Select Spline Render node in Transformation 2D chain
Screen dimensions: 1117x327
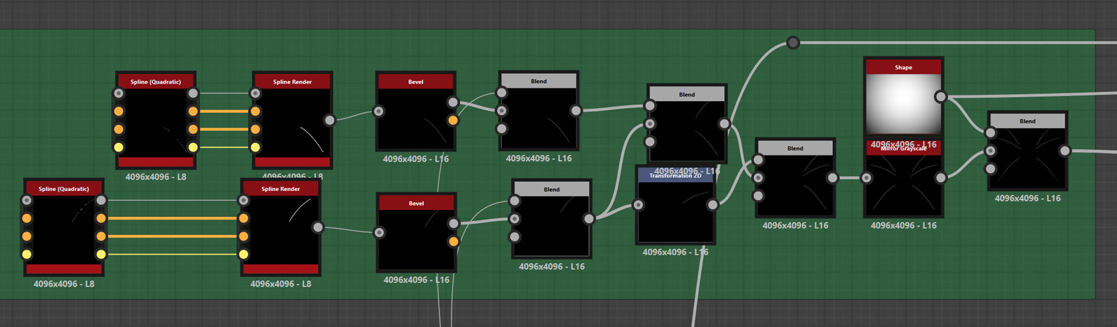click(x=281, y=227)
